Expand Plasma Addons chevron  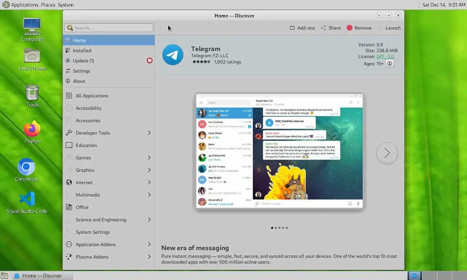pyautogui.click(x=149, y=257)
